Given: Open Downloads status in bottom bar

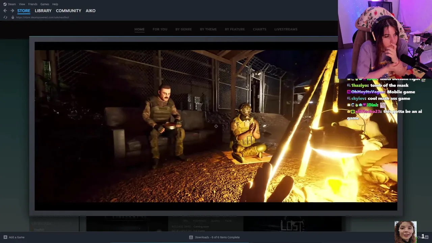Looking at the screenshot, I should point(214,237).
